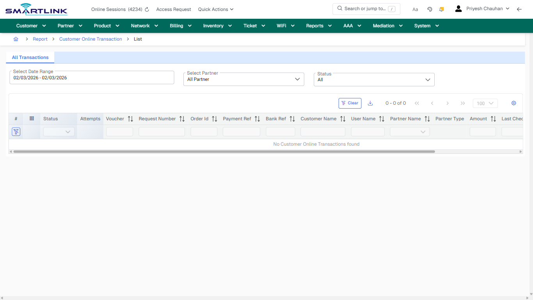Click the Select Date Range field
Viewport: 533px width, 300px height.
pyautogui.click(x=92, y=77)
